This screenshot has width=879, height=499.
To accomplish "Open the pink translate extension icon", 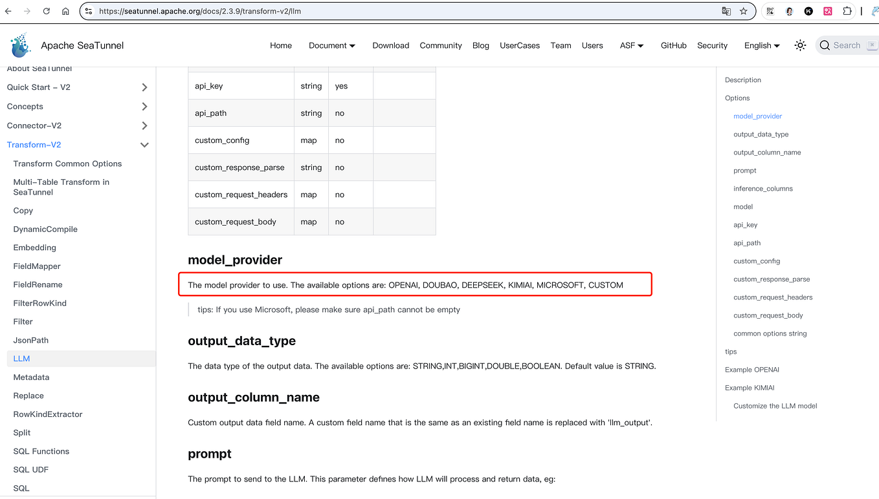I will pos(828,11).
